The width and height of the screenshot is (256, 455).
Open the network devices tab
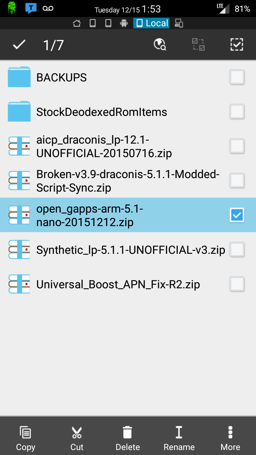(x=179, y=23)
